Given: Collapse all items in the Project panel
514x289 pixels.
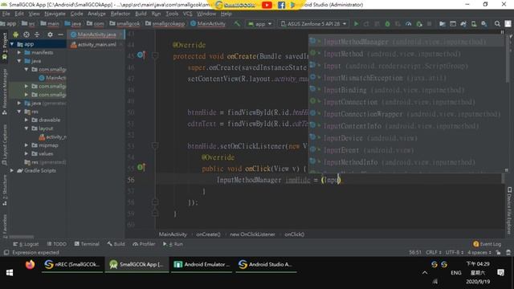Looking at the screenshot, I should pyautogui.click(x=37, y=35).
